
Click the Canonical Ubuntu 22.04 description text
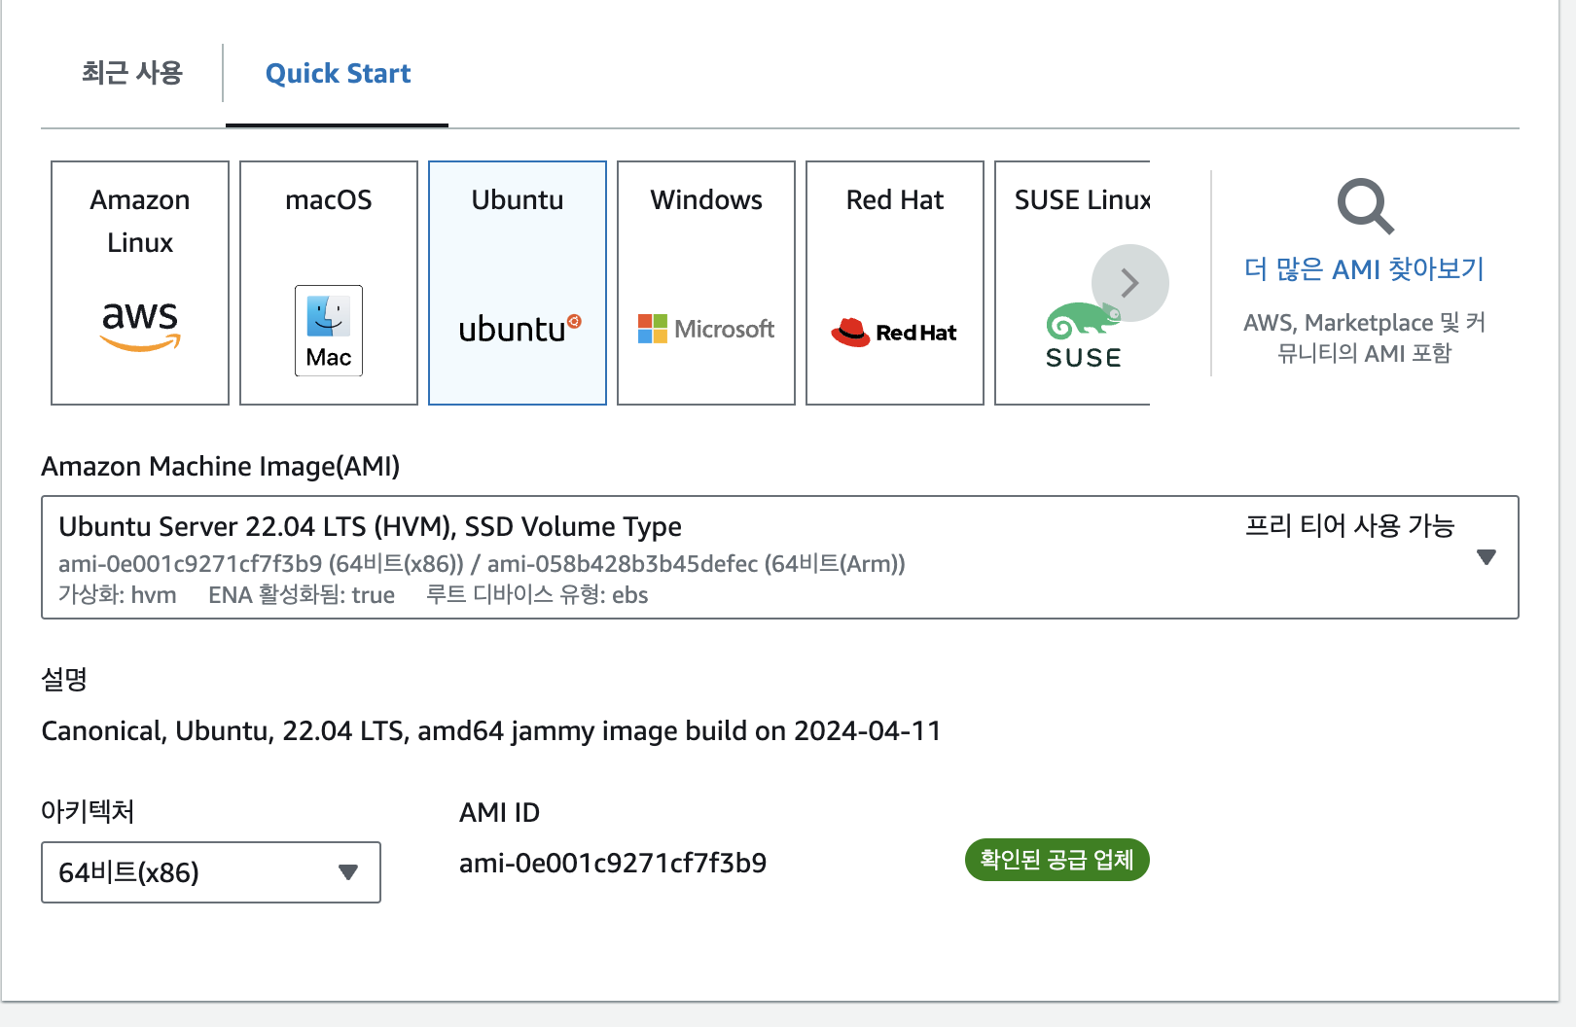491,730
